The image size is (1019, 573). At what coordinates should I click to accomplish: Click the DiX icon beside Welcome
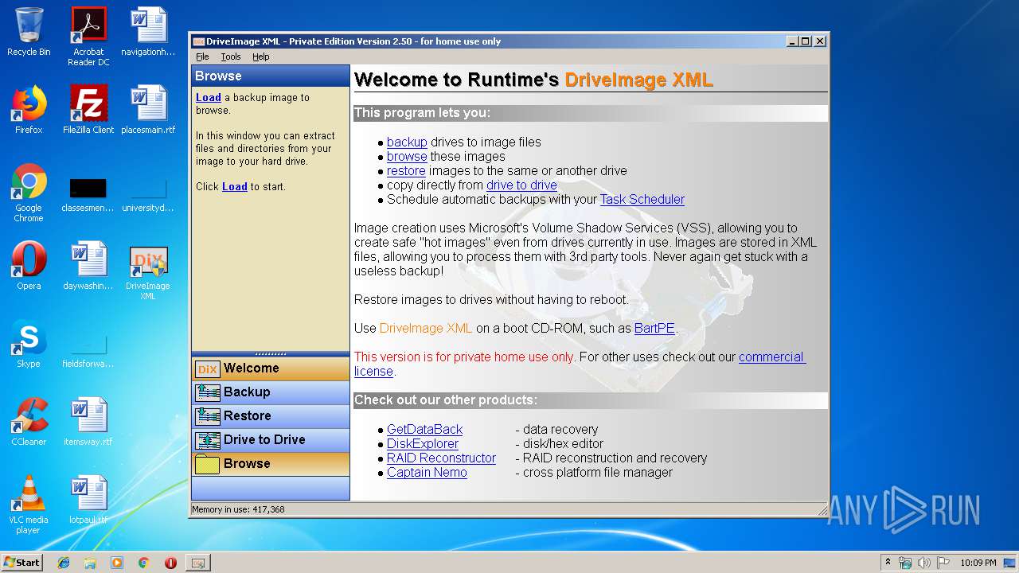[207, 368]
